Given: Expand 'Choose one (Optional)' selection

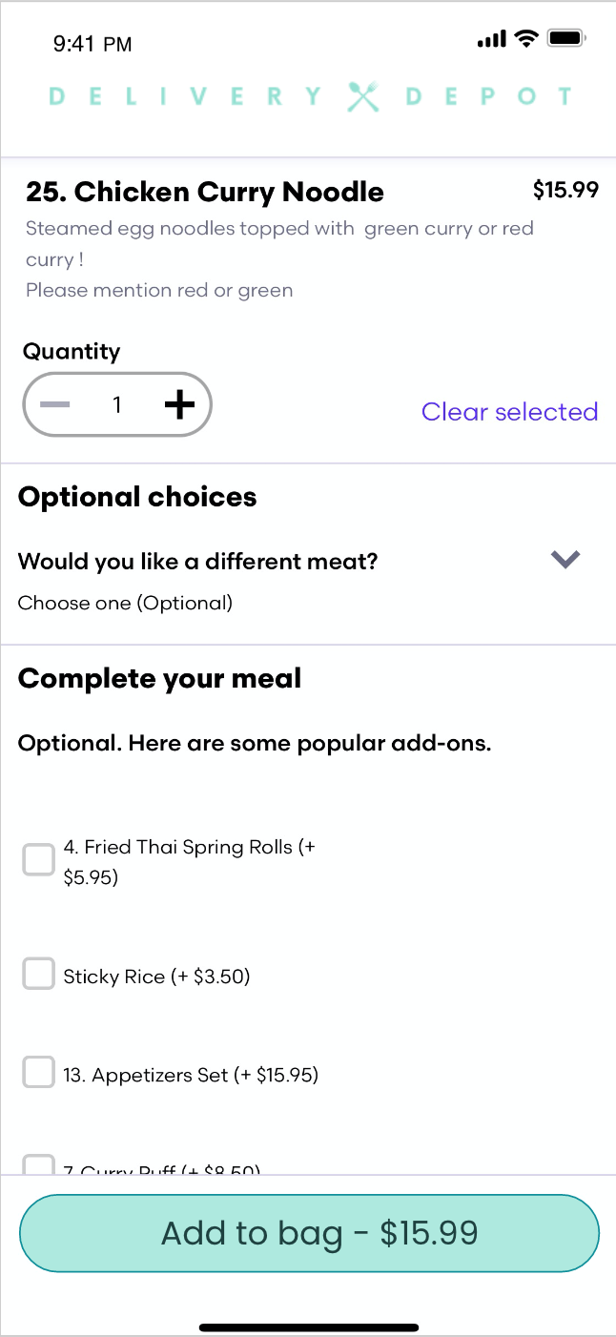Looking at the screenshot, I should [125, 603].
